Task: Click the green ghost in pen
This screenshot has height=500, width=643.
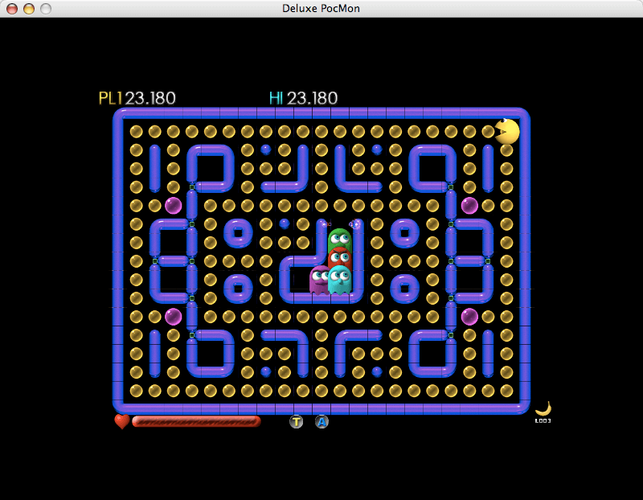Action: (x=340, y=240)
